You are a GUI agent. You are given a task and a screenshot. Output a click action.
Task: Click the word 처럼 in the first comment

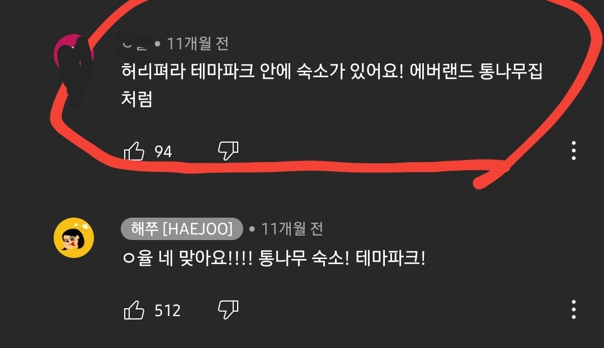point(137,99)
